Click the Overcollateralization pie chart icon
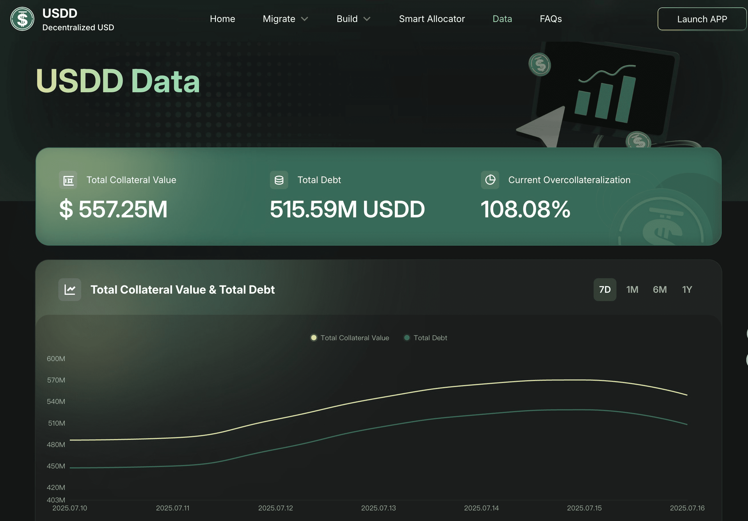The height and width of the screenshot is (521, 748). [x=490, y=180]
